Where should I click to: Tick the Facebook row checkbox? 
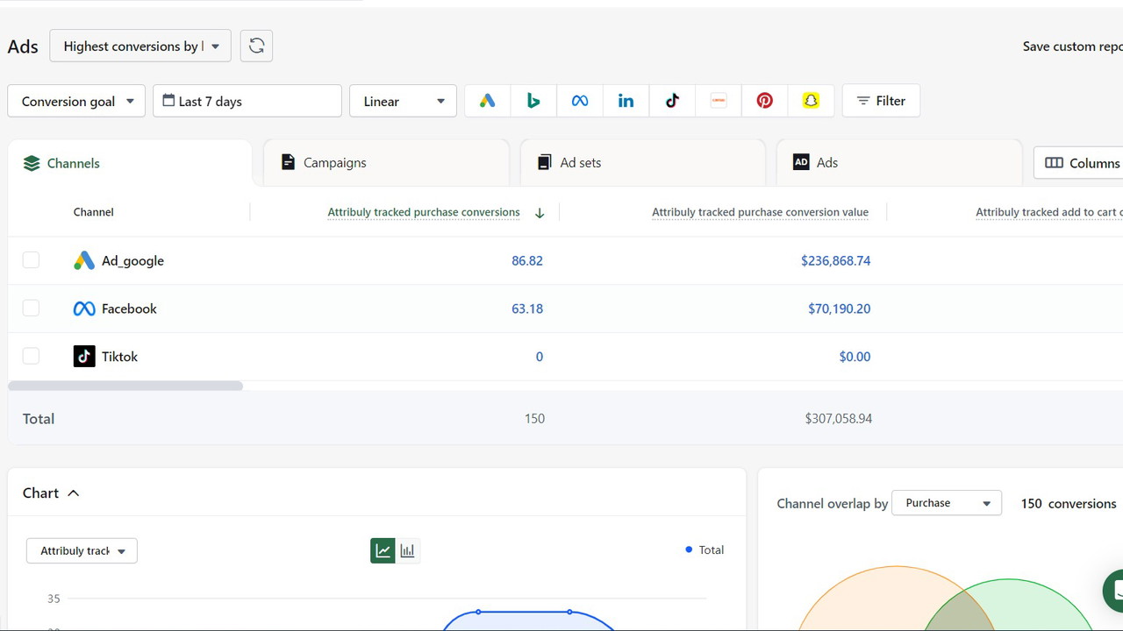[31, 308]
